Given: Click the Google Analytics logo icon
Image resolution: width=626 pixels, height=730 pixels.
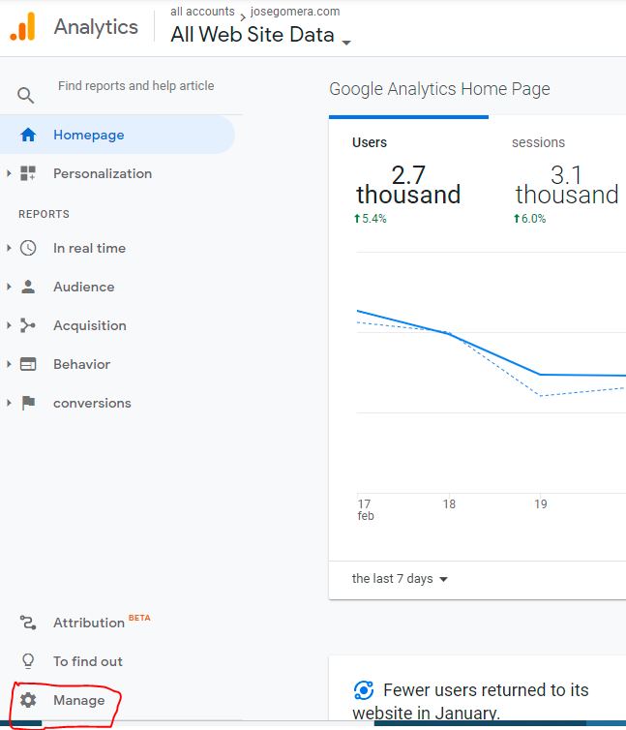Looking at the screenshot, I should (22, 26).
